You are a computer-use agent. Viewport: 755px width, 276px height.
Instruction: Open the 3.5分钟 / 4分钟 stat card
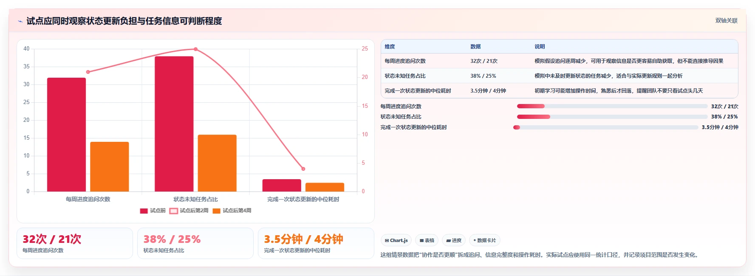(316, 243)
